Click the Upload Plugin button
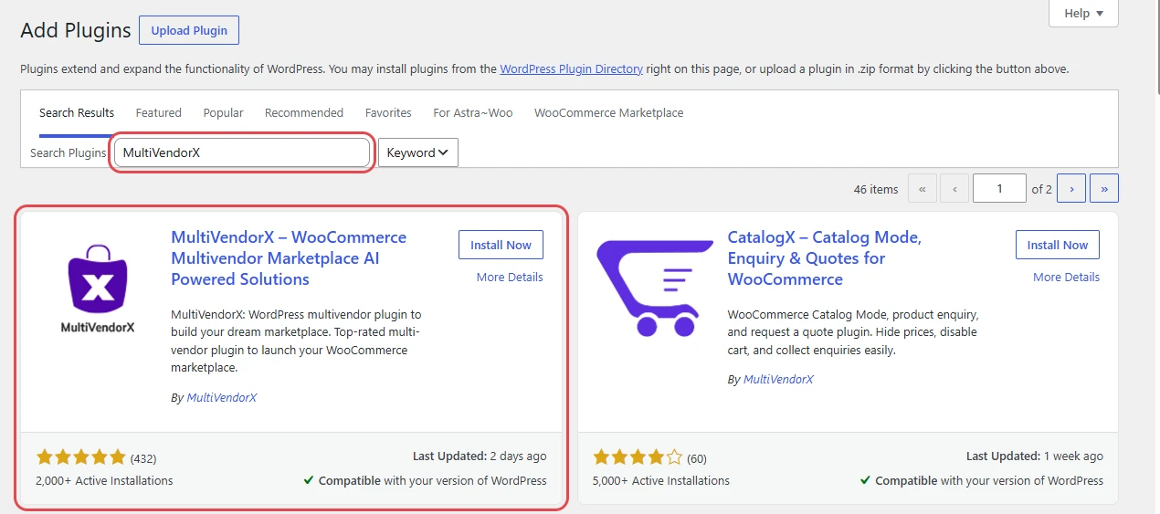Screen dimensions: 1160x514 [189, 30]
